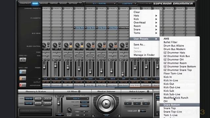Solo the OH channel
This screenshot has height=118, width=210.
coord(68,60)
